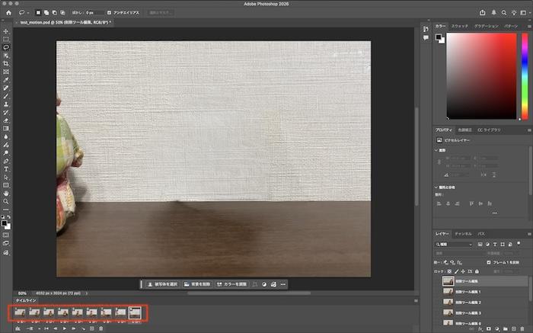Select the Move tool
This screenshot has width=533, height=333.
tap(6, 30)
